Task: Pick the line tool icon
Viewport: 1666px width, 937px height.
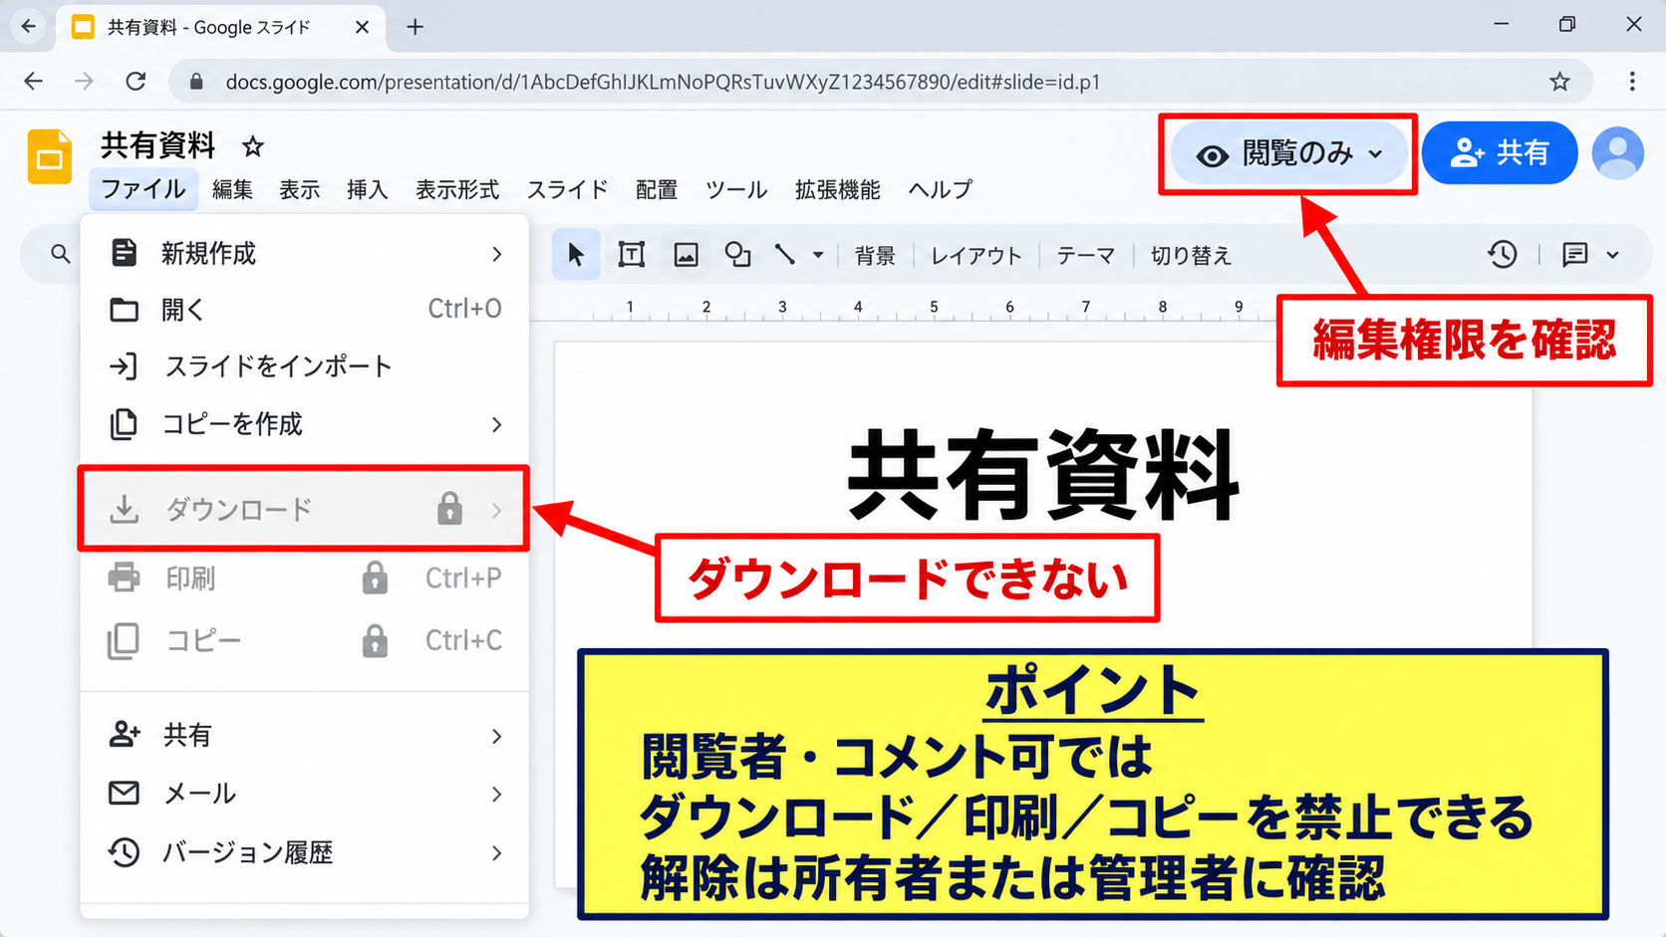Action: tap(785, 255)
